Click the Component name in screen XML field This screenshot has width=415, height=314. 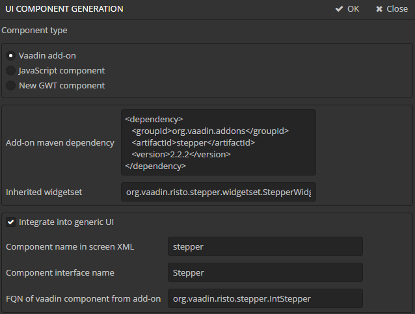click(x=265, y=246)
